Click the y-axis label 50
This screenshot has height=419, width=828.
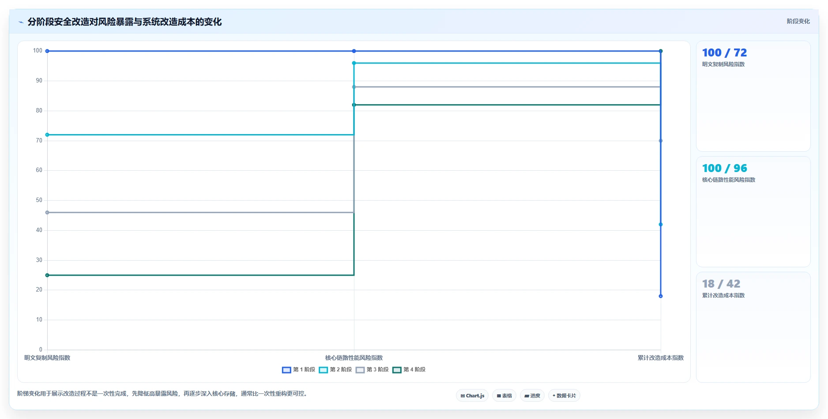click(x=39, y=200)
